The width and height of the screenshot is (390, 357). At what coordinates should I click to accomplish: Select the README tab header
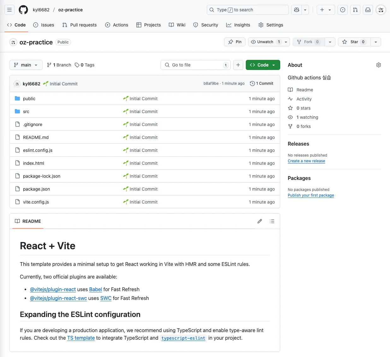click(x=28, y=221)
